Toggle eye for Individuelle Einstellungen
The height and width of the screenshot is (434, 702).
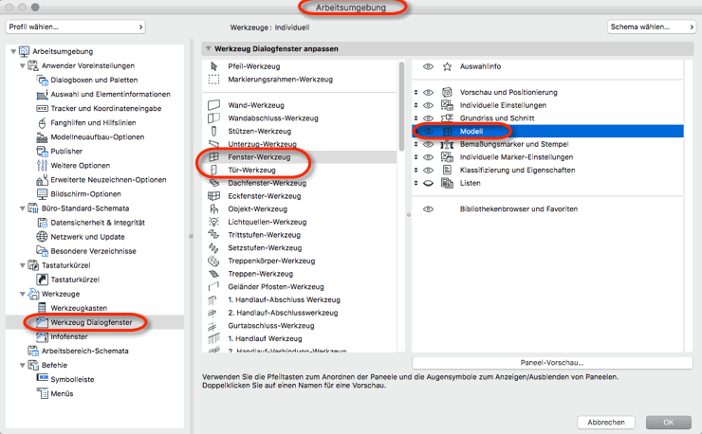(x=429, y=105)
